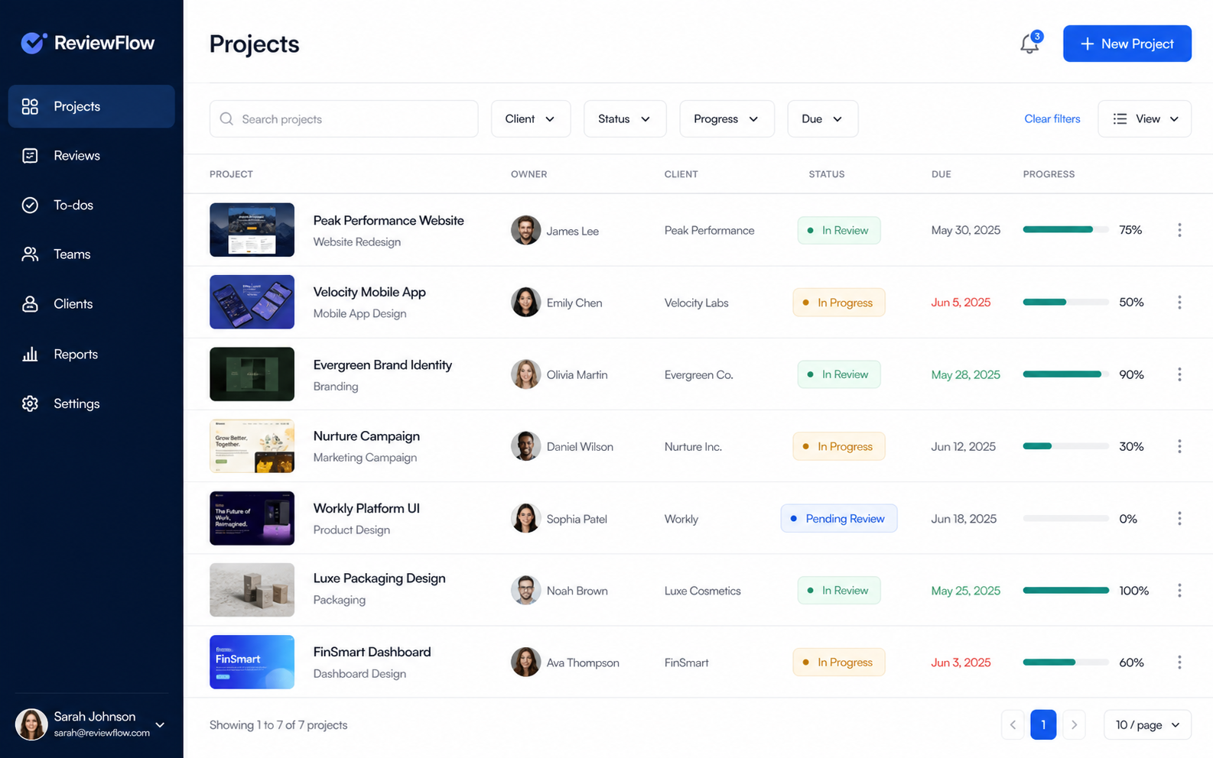Click Ava Thompson's avatar
The height and width of the screenshot is (758, 1213).
click(x=525, y=662)
